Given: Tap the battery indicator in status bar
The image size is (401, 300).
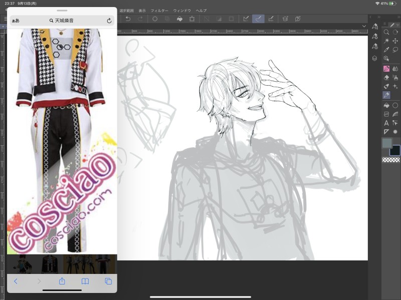Looking at the screenshot, I should 392,4.
